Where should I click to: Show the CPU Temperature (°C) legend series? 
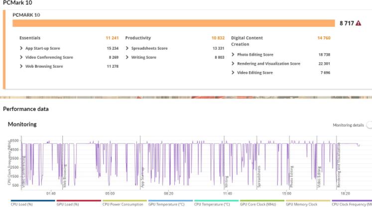(x=212, y=204)
